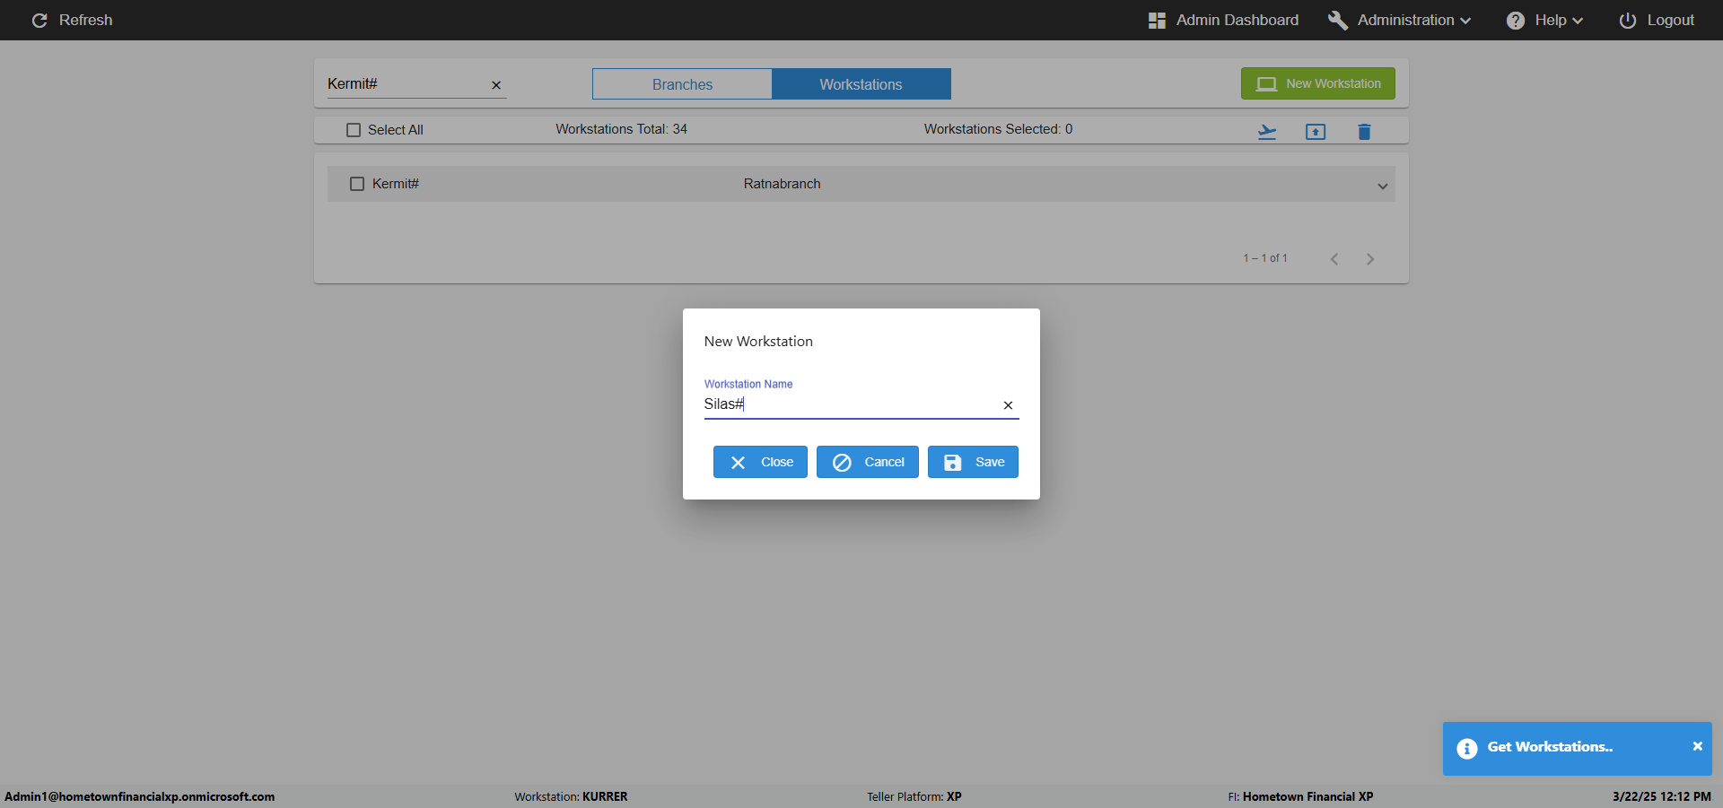The image size is (1723, 808).
Task: Clear the Workstation Name field with the X
Action: (1008, 405)
